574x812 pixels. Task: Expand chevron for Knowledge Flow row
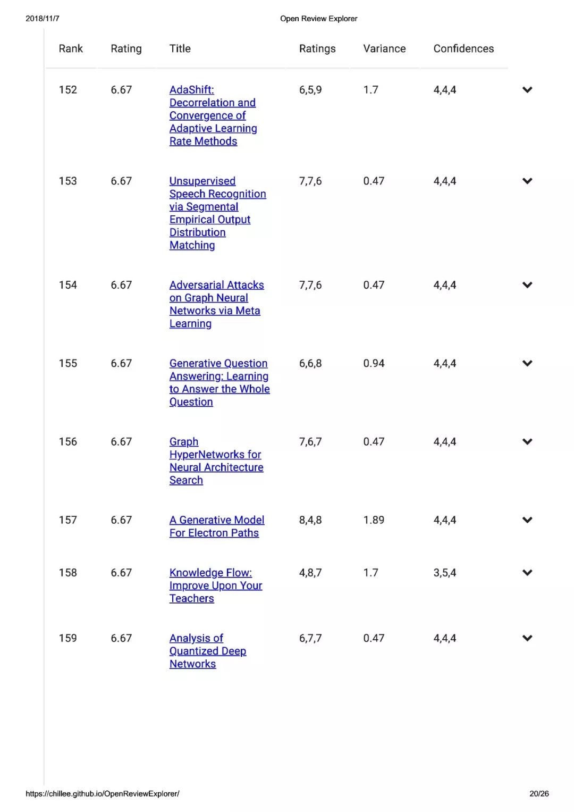(527, 573)
